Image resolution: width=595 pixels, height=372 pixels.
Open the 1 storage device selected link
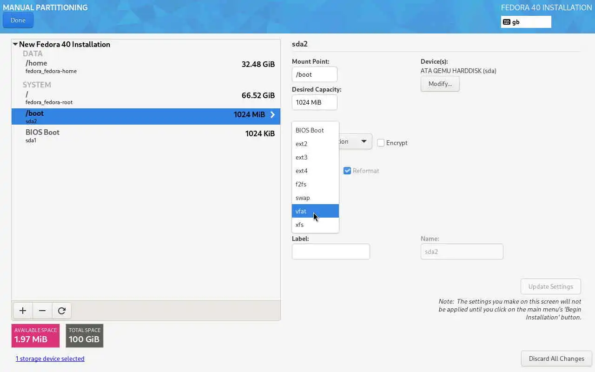pyautogui.click(x=50, y=359)
